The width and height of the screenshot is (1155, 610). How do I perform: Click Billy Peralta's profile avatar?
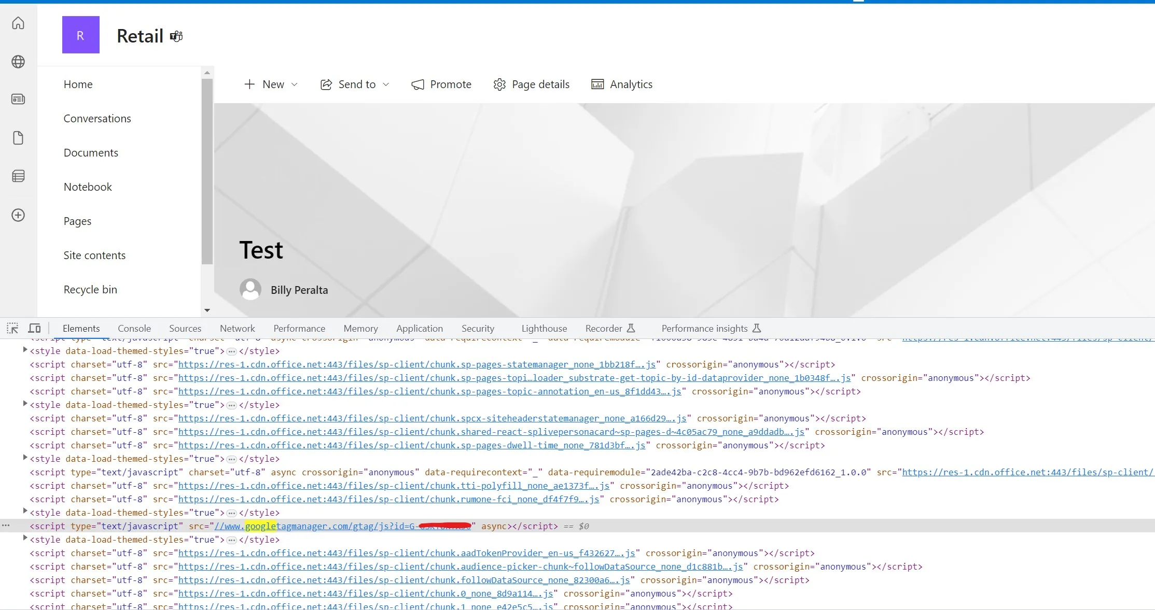click(251, 289)
